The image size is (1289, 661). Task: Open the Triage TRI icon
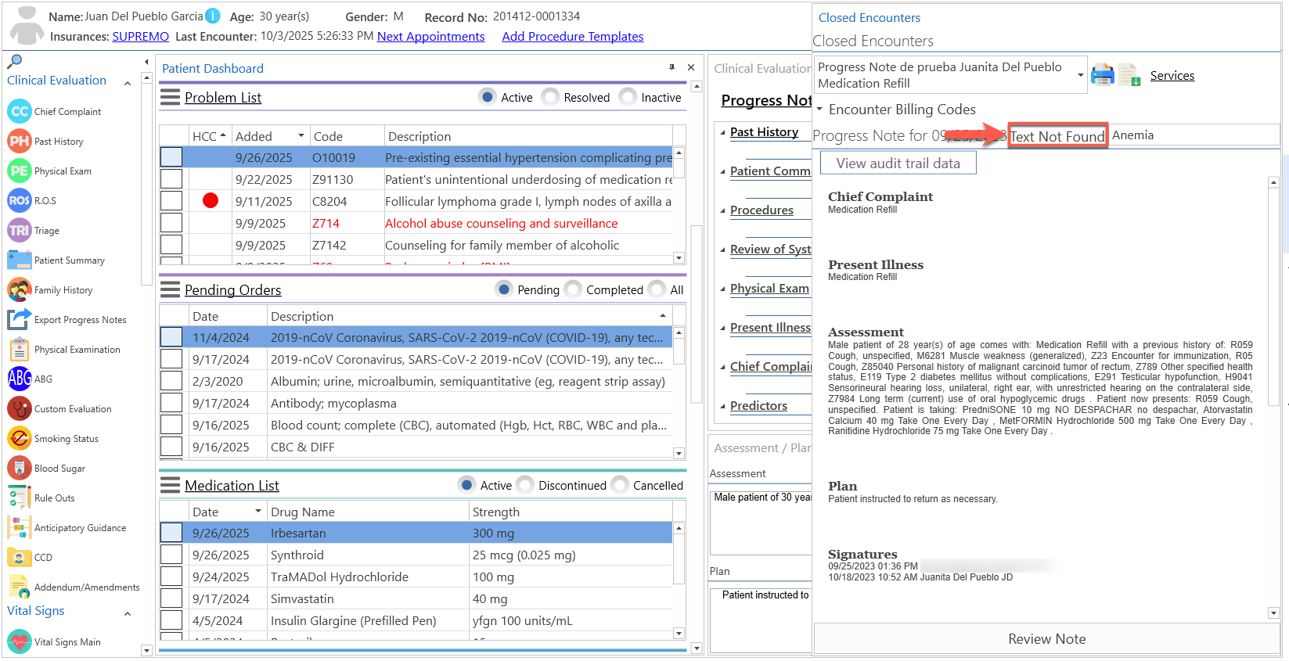[19, 231]
